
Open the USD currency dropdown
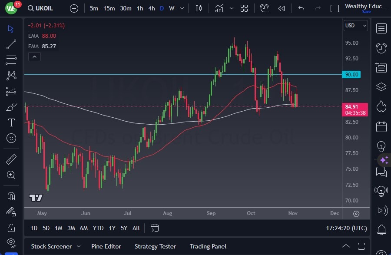pos(355,26)
